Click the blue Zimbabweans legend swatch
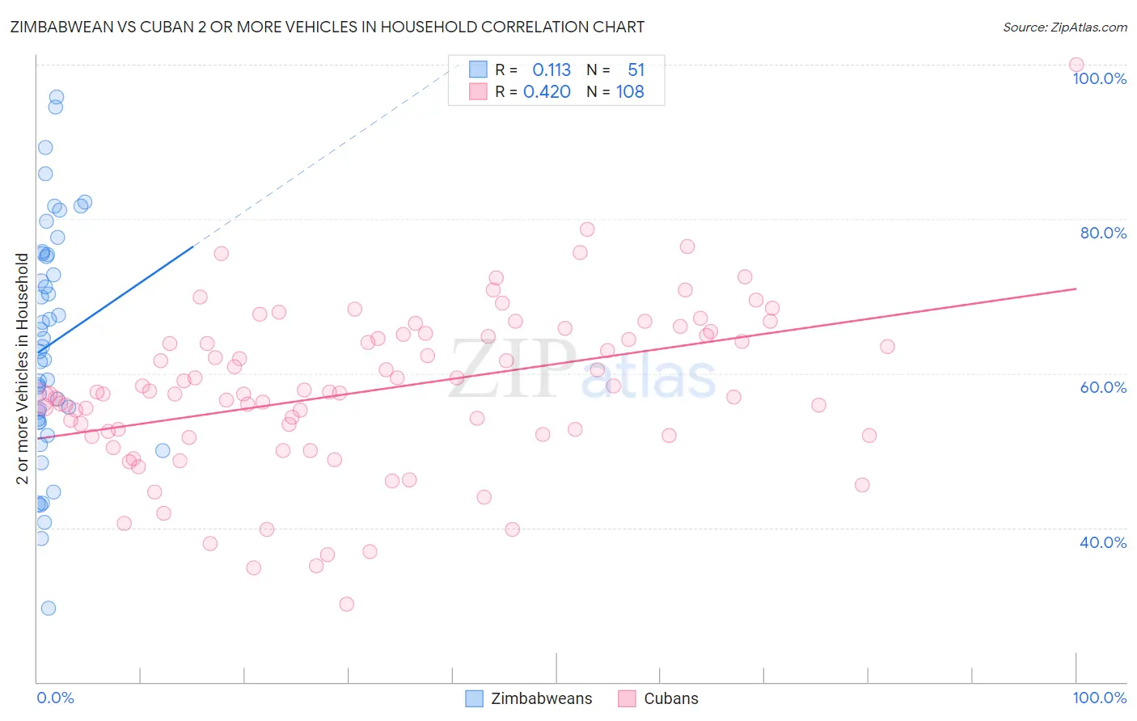1137x721 pixels. 475,698
